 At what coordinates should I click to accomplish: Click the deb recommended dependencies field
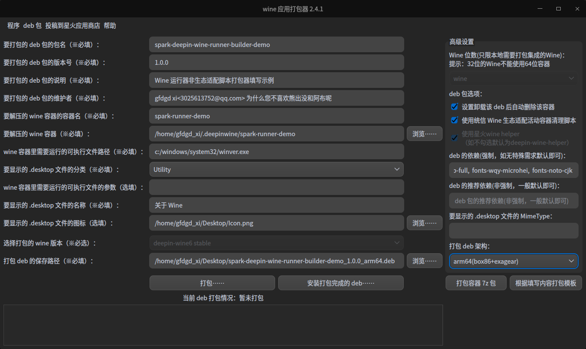(514, 201)
